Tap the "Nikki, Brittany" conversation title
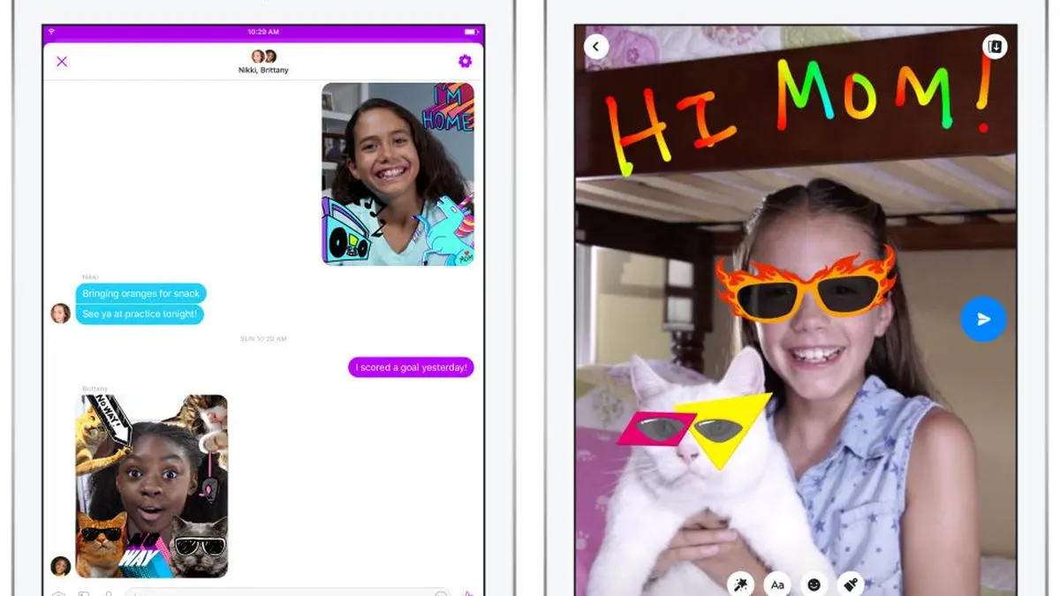The image size is (1060, 596). click(x=263, y=71)
